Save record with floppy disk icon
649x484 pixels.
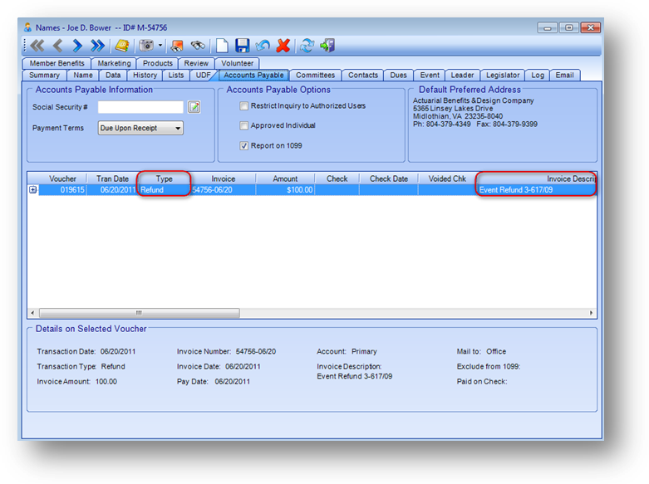(242, 46)
